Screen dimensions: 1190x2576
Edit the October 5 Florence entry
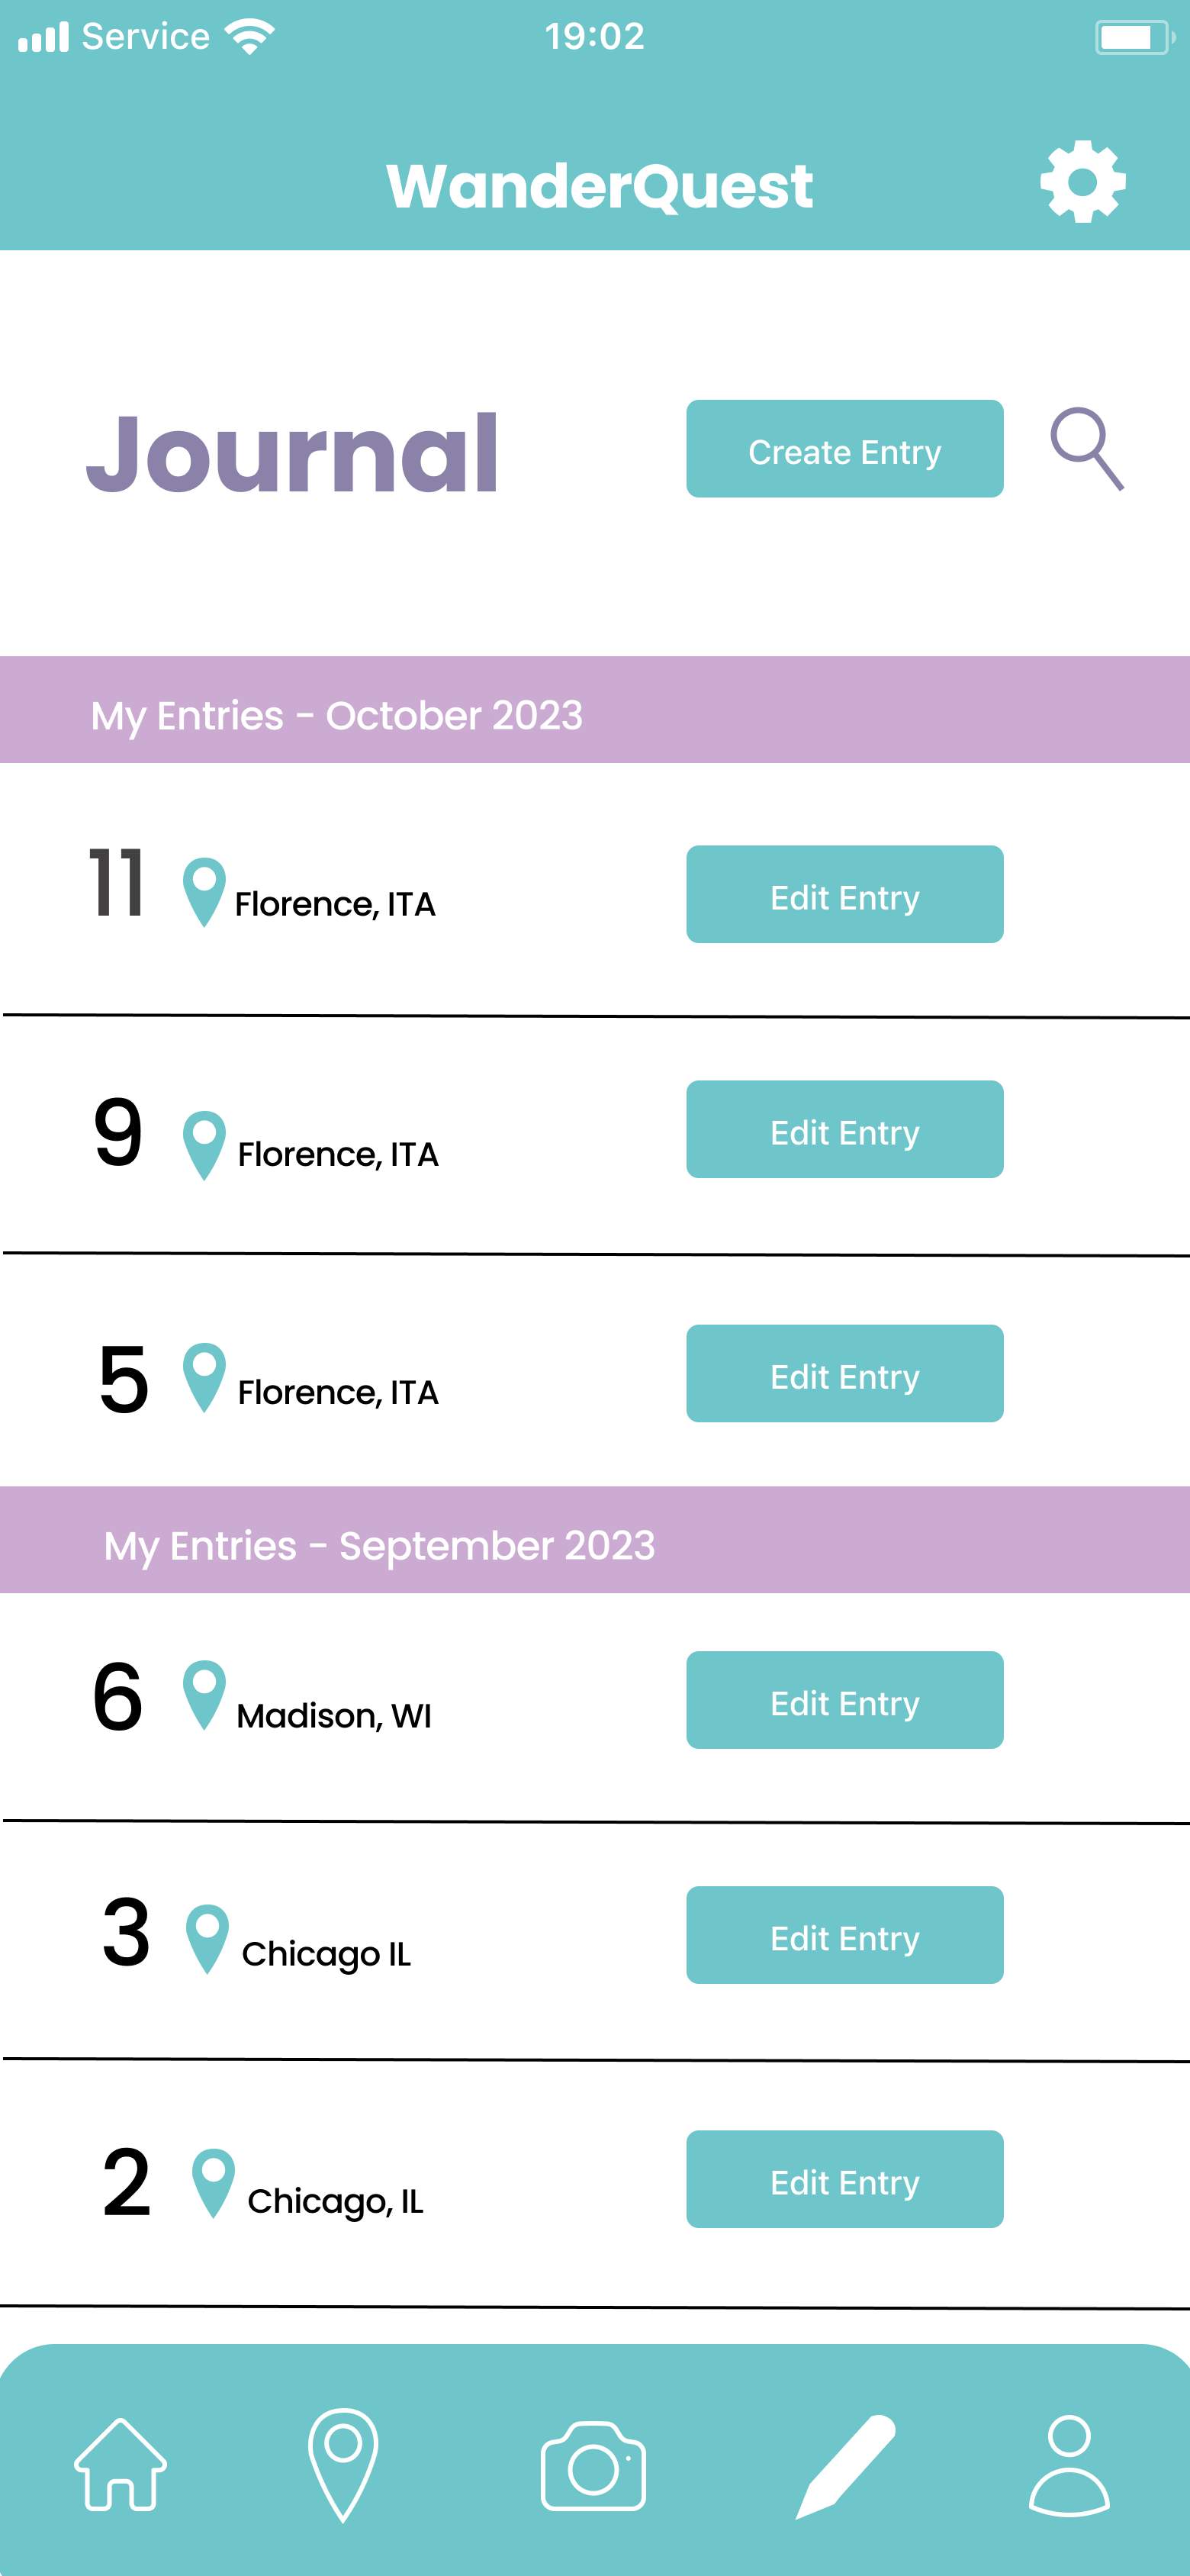pos(845,1373)
